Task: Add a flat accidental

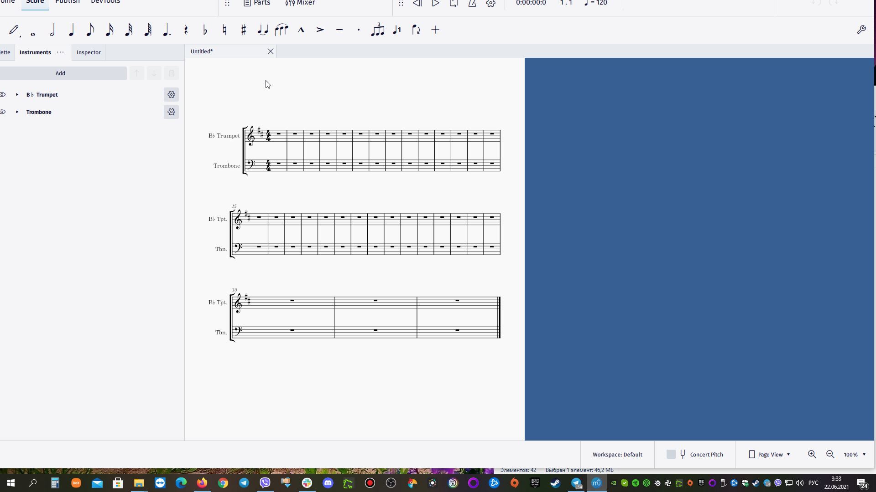Action: 205,30
